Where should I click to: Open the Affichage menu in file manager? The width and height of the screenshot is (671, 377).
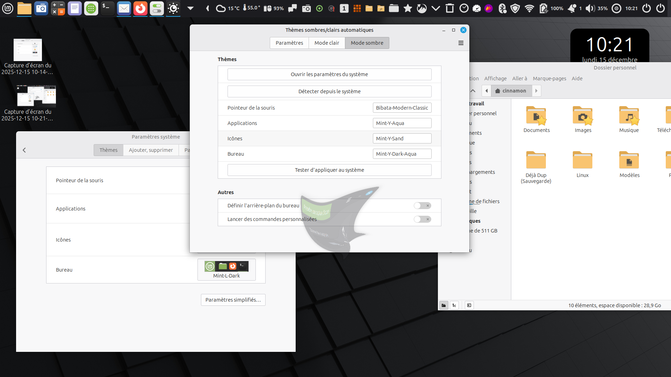coord(495,79)
